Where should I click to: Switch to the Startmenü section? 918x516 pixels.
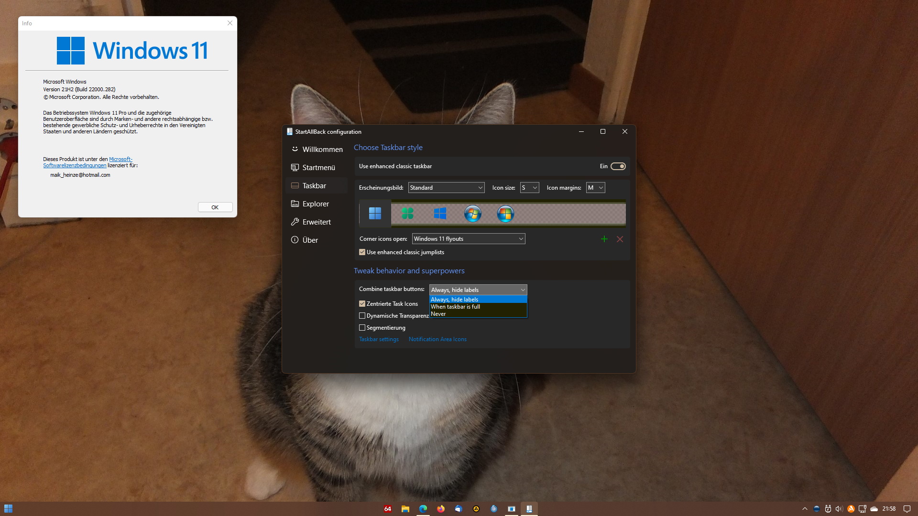point(318,168)
